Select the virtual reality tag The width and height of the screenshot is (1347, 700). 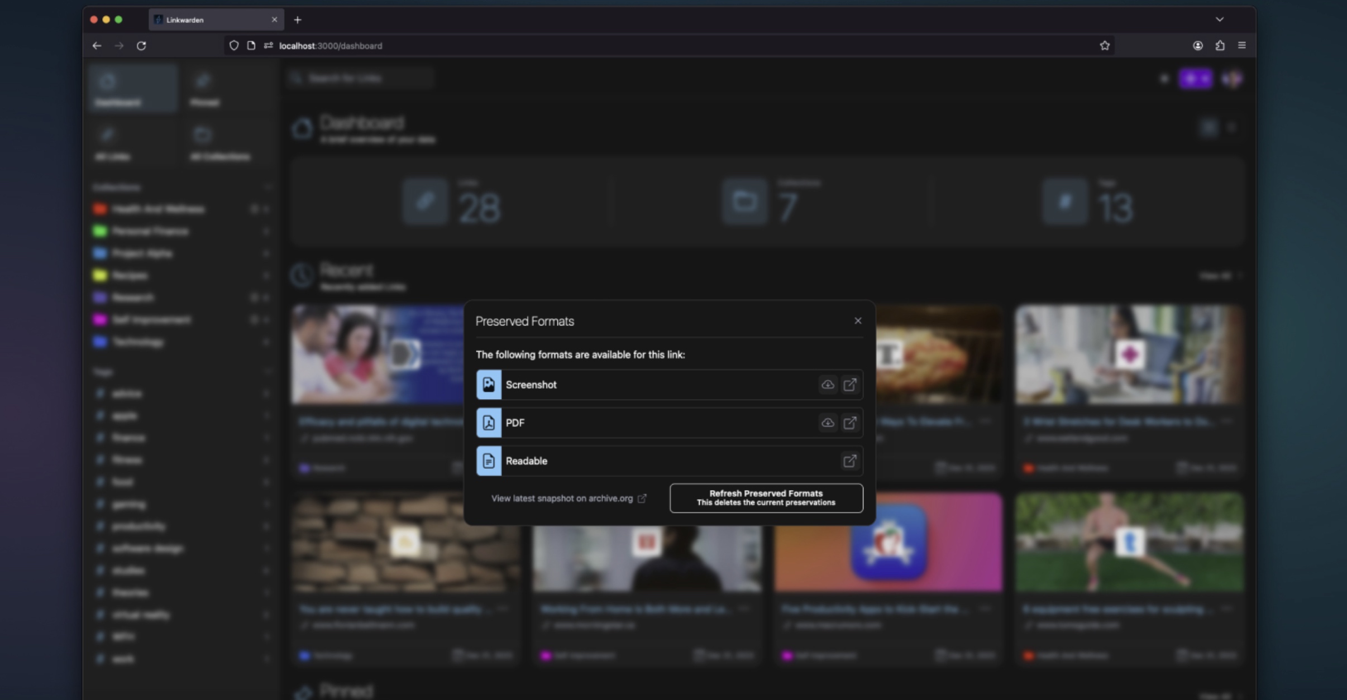point(181,615)
